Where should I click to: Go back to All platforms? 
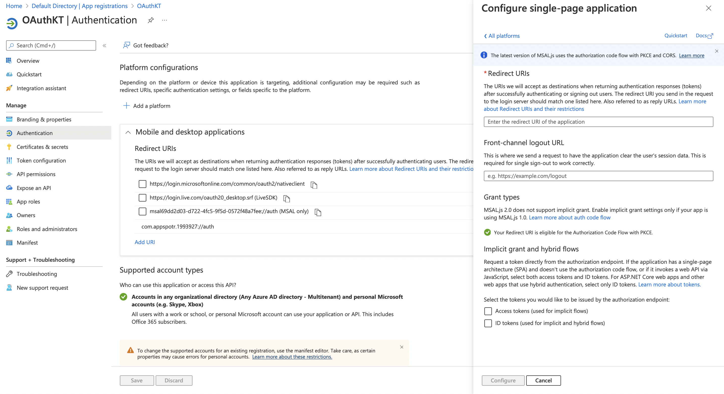[502, 36]
